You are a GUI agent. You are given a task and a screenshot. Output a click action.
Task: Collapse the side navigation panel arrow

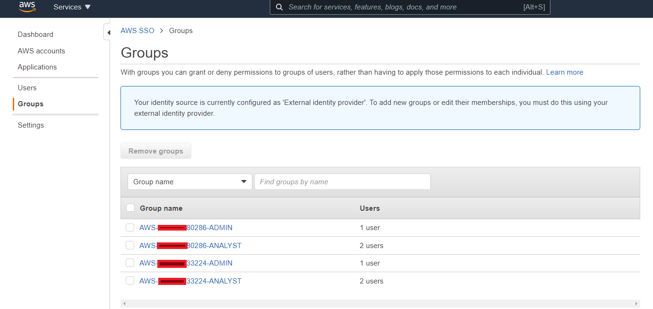click(108, 33)
